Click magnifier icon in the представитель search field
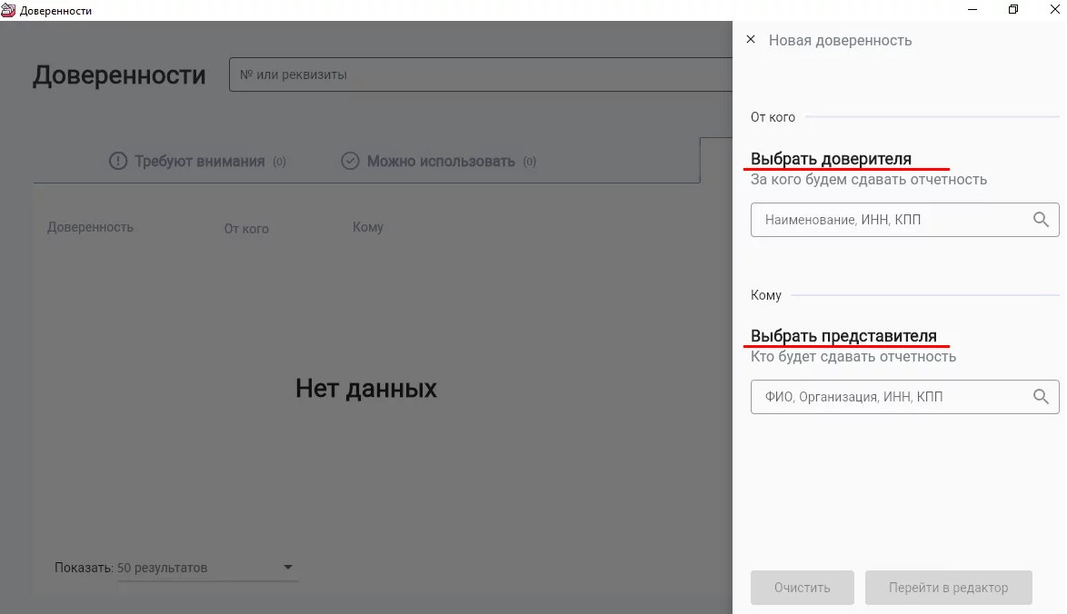1067x614 pixels. 1041,397
